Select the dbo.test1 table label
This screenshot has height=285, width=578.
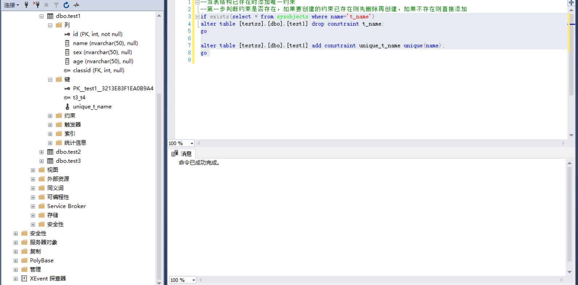[x=68, y=16]
